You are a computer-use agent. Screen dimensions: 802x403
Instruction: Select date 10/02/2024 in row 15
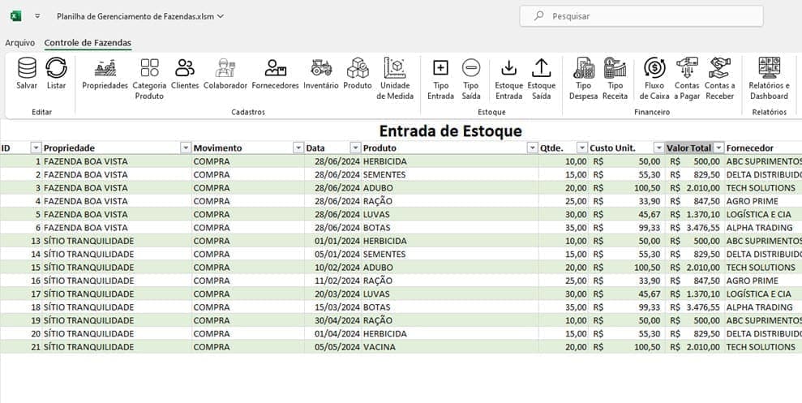pyautogui.click(x=333, y=268)
